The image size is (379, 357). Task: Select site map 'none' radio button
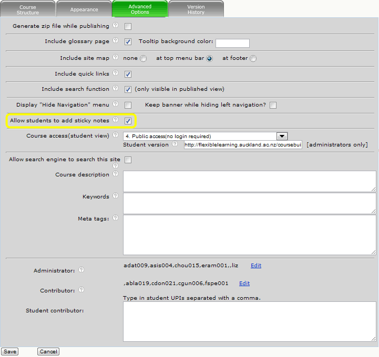(x=144, y=58)
